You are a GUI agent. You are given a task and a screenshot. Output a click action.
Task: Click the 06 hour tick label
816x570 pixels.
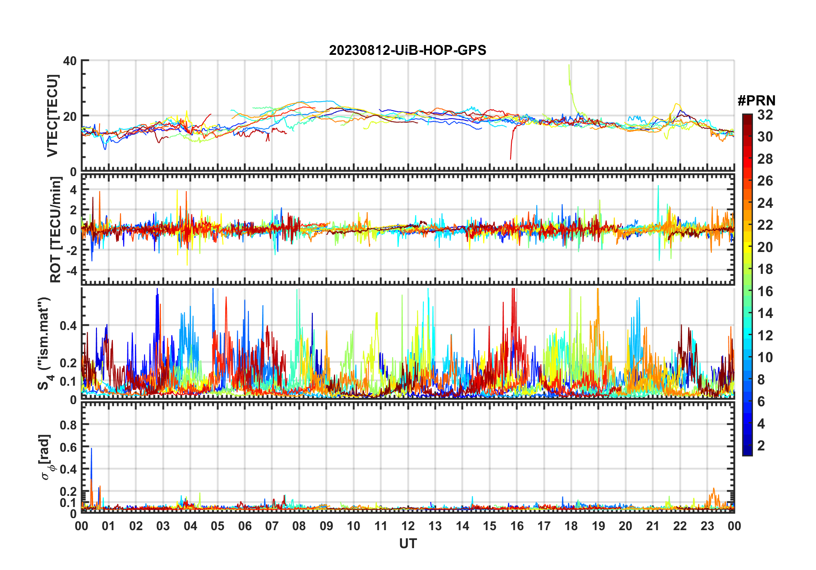pyautogui.click(x=245, y=526)
